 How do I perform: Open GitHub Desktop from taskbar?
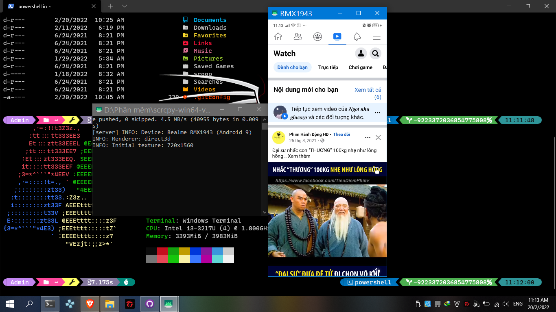coord(149,303)
